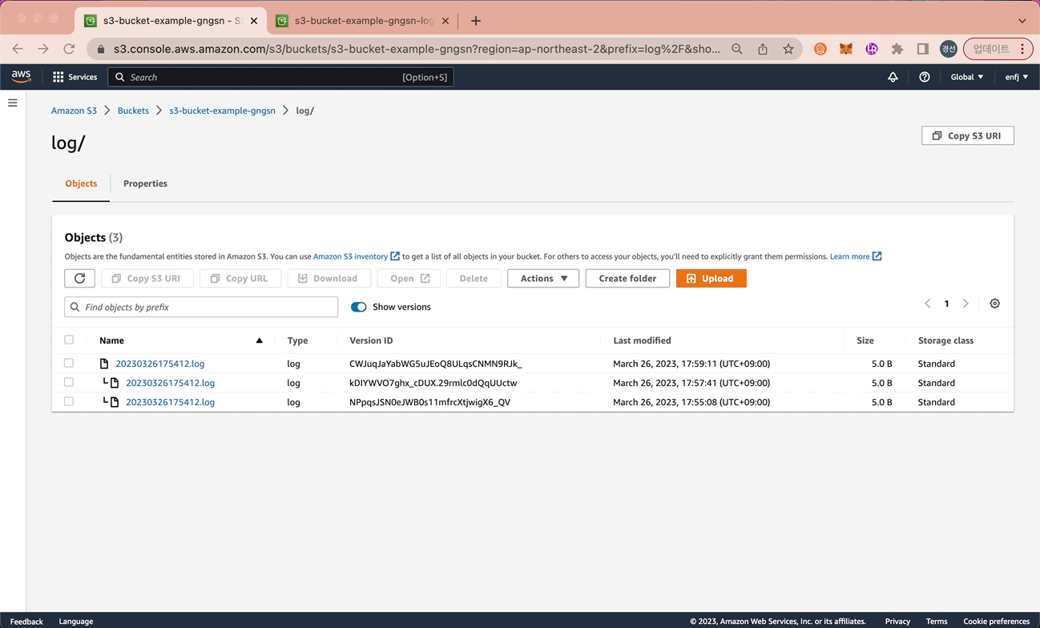Image resolution: width=1040 pixels, height=628 pixels.
Task: Check the box for version NPpqsJSN0eJWB0s11mfrcXtjwigX6_QV
Action: coord(69,401)
